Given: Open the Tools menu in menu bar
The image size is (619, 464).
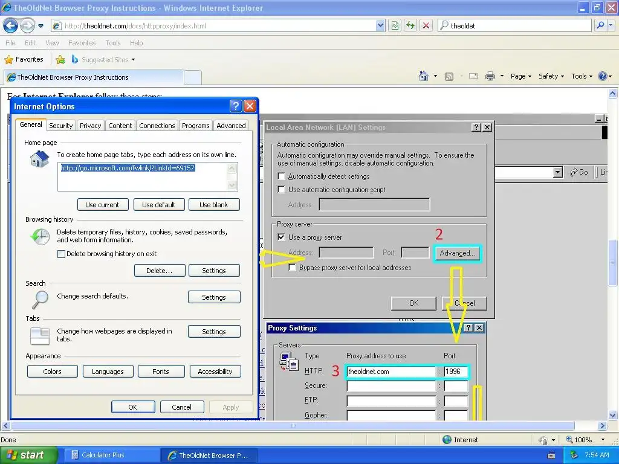Looking at the screenshot, I should click(x=112, y=43).
